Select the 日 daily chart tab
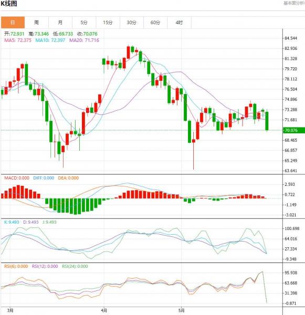Screen dimensions: 305x315 click(x=13, y=23)
